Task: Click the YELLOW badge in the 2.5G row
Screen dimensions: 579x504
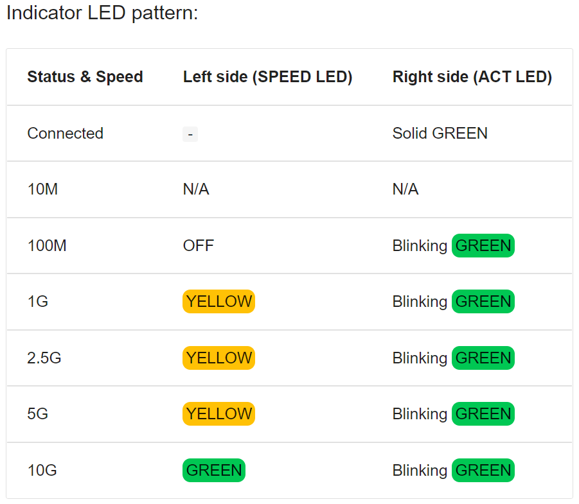Action: [218, 358]
